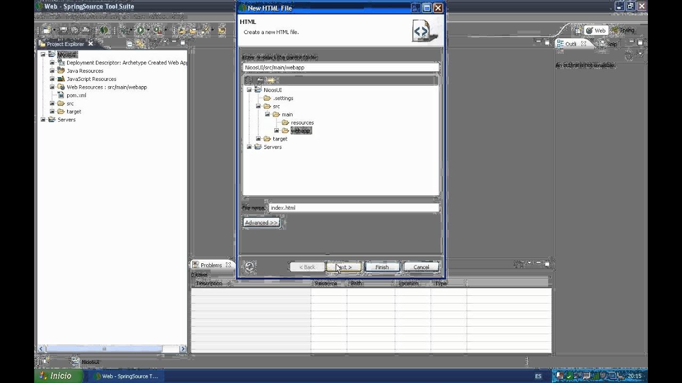Image resolution: width=682 pixels, height=383 pixels.
Task: Click the NioosUI project icon in dialog tree
Action: pos(258,90)
